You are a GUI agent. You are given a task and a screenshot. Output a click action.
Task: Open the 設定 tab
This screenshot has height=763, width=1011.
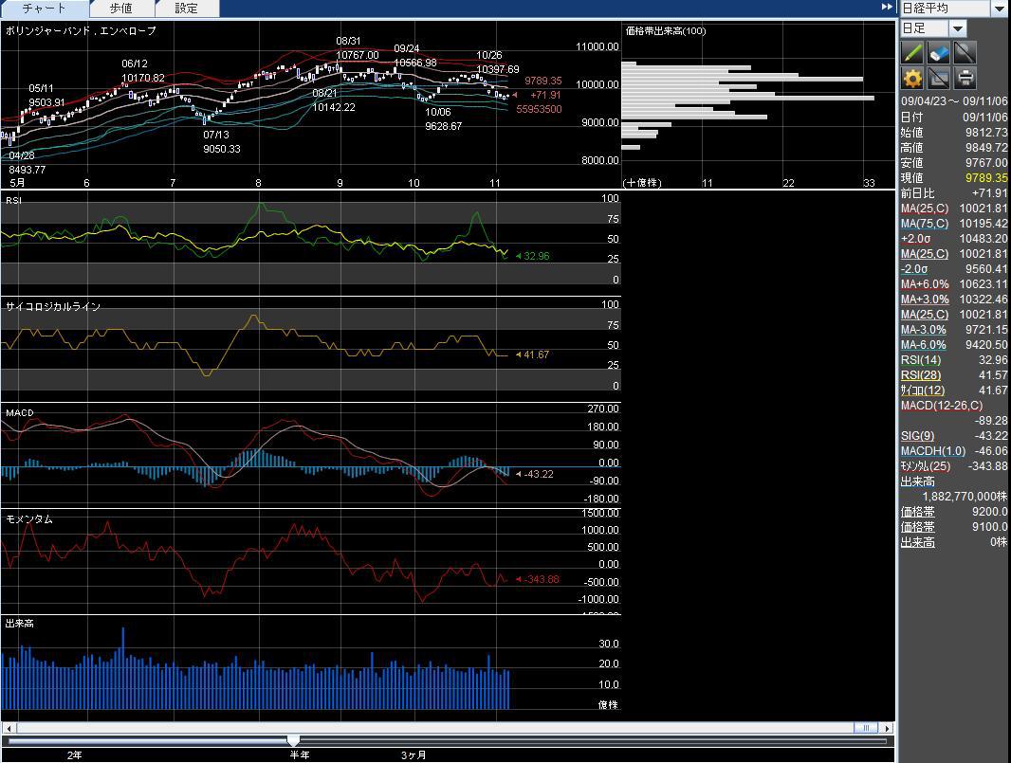point(187,9)
